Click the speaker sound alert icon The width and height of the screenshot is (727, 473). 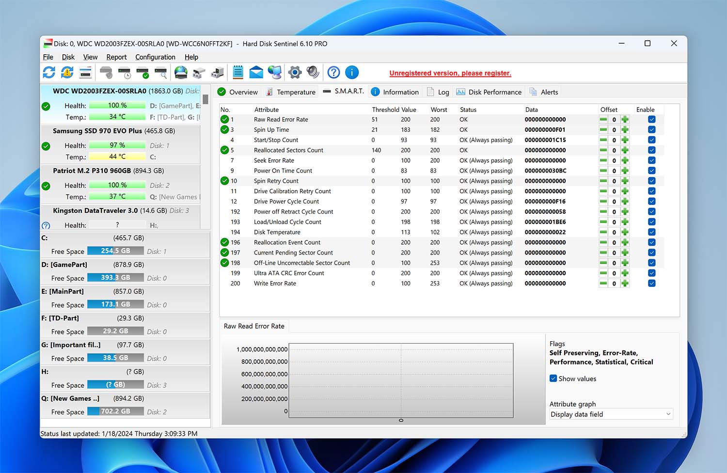click(x=313, y=73)
